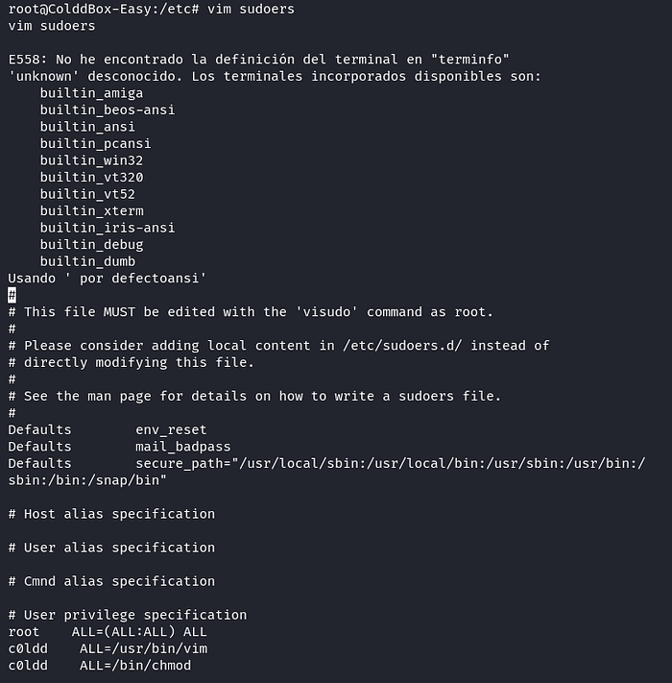
Task: Select the builtin_amiga terminal entry
Action: click(x=91, y=93)
